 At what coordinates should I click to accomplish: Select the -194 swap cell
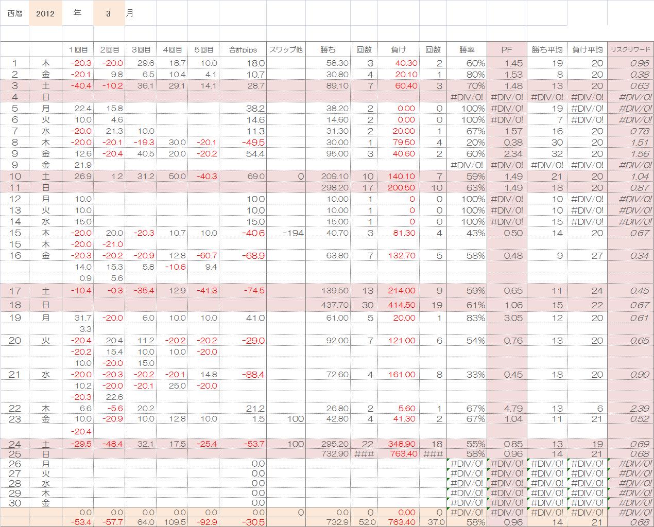coord(286,233)
